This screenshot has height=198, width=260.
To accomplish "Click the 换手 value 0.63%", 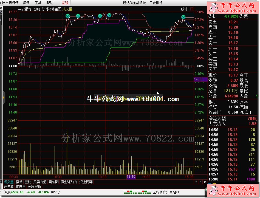I will pyautogui.click(x=233, y=102).
